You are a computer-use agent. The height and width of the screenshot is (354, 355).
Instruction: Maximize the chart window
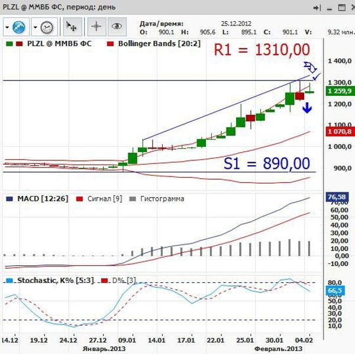pyautogui.click(x=341, y=8)
